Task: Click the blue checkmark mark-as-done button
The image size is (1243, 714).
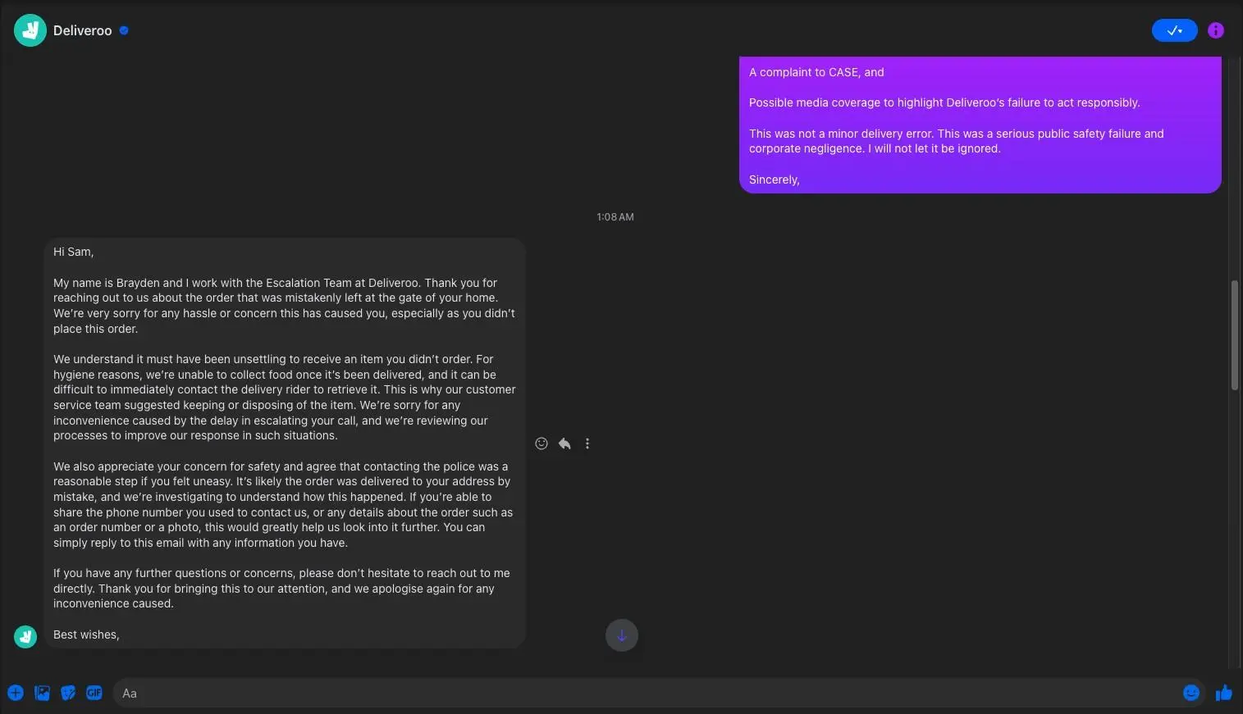Action: pos(1174,30)
